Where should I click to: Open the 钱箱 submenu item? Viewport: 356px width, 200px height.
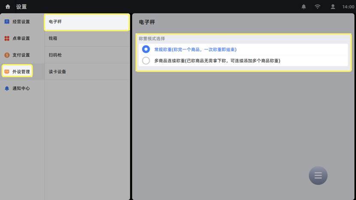coord(87,38)
